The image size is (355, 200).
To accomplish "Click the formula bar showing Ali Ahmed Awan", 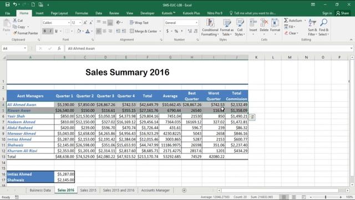I will coord(208,48).
